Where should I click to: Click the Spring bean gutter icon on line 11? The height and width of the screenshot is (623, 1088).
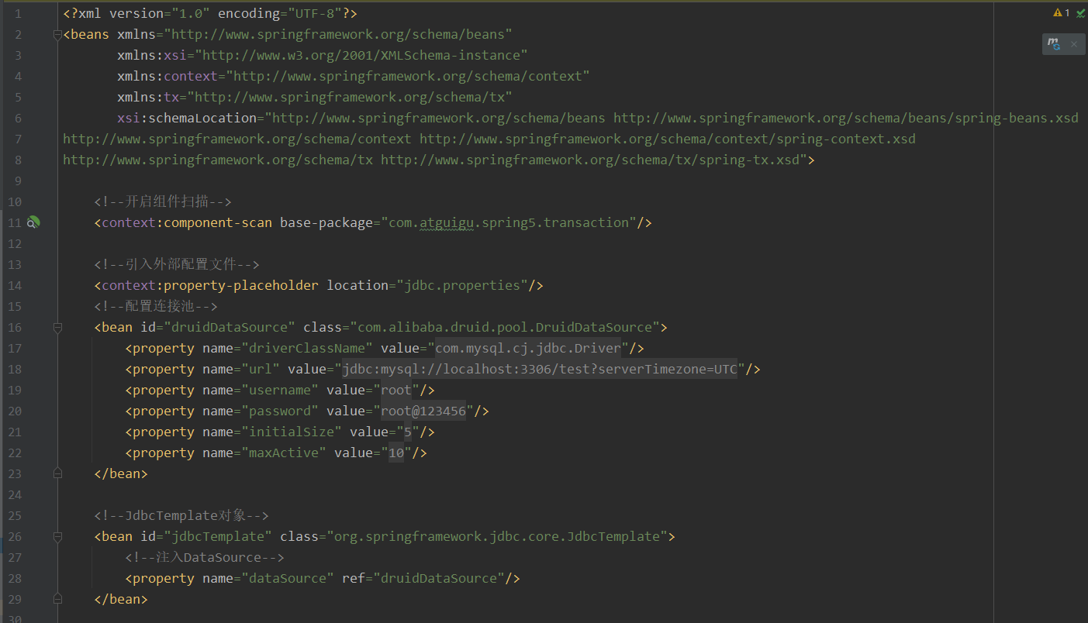click(x=33, y=222)
